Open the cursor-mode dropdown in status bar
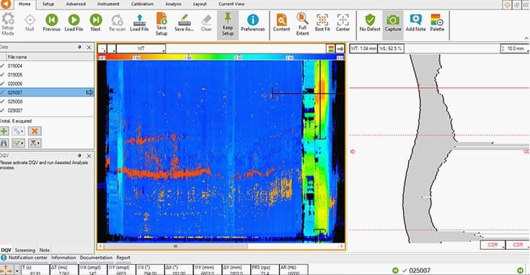Viewport: 530px width, 275px height. [x=17, y=271]
